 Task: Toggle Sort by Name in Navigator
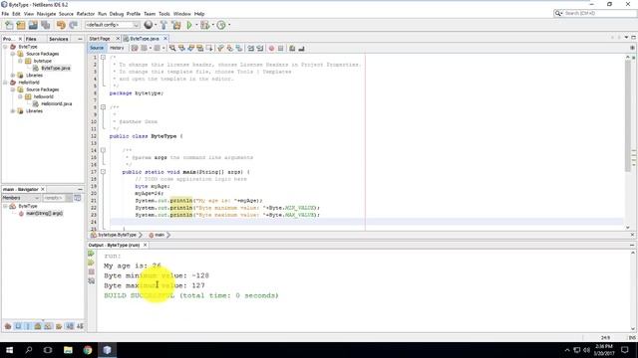[x=70, y=326]
